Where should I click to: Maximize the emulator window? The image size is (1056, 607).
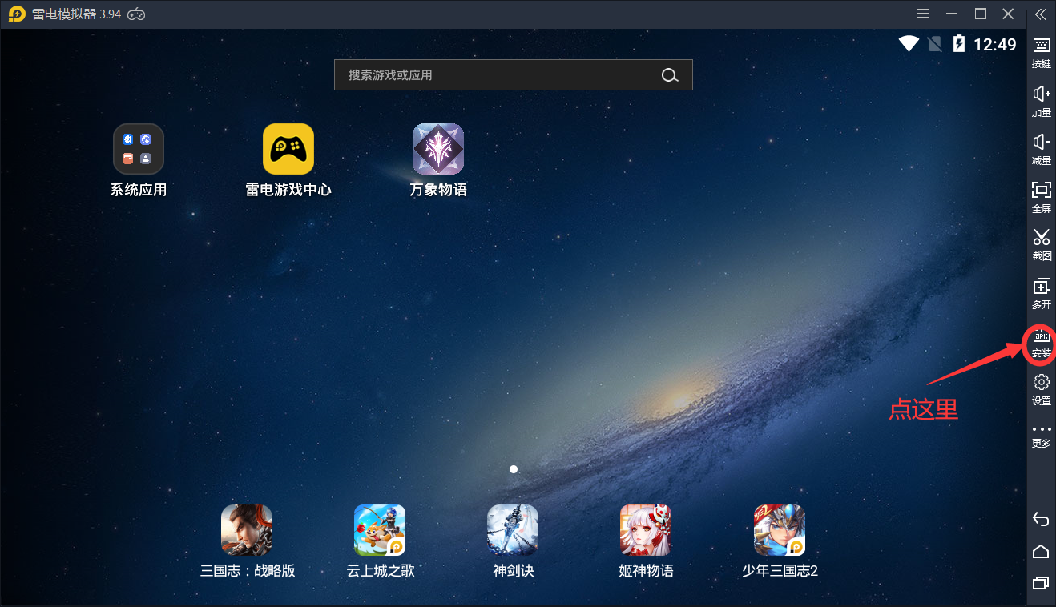tap(980, 14)
